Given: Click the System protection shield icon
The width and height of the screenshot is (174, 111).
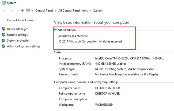Looking at the screenshot, I should [3, 41].
